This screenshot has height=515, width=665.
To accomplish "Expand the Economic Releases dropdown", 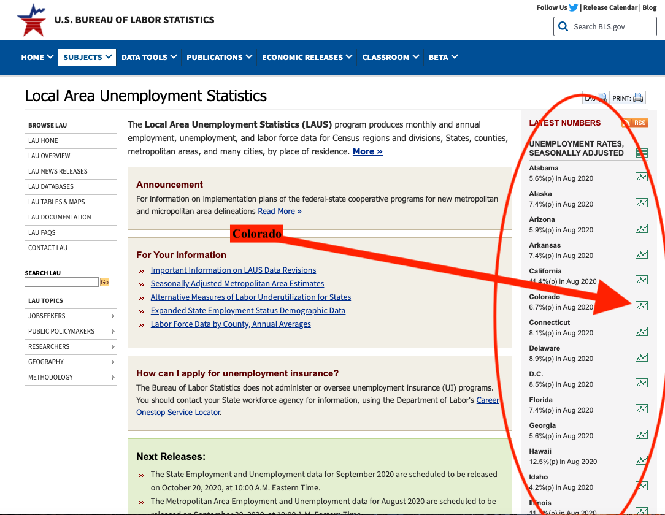I will point(307,57).
